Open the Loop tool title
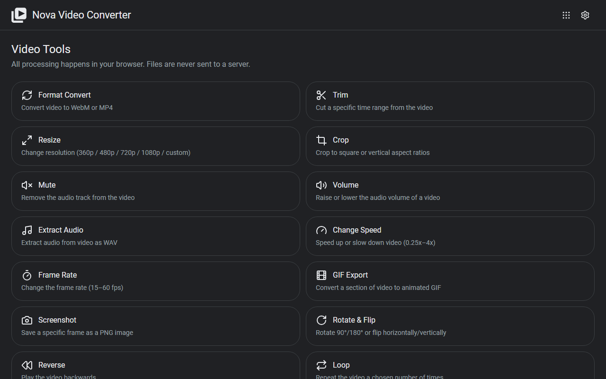 click(x=341, y=365)
